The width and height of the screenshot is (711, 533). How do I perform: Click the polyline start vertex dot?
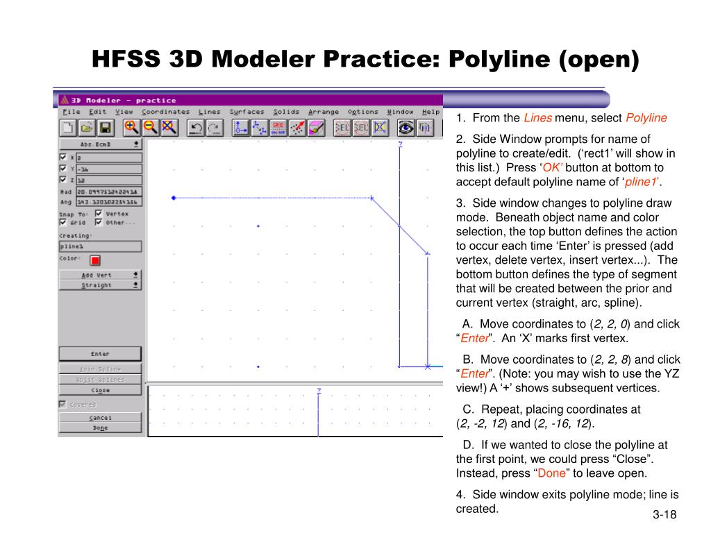coord(174,198)
